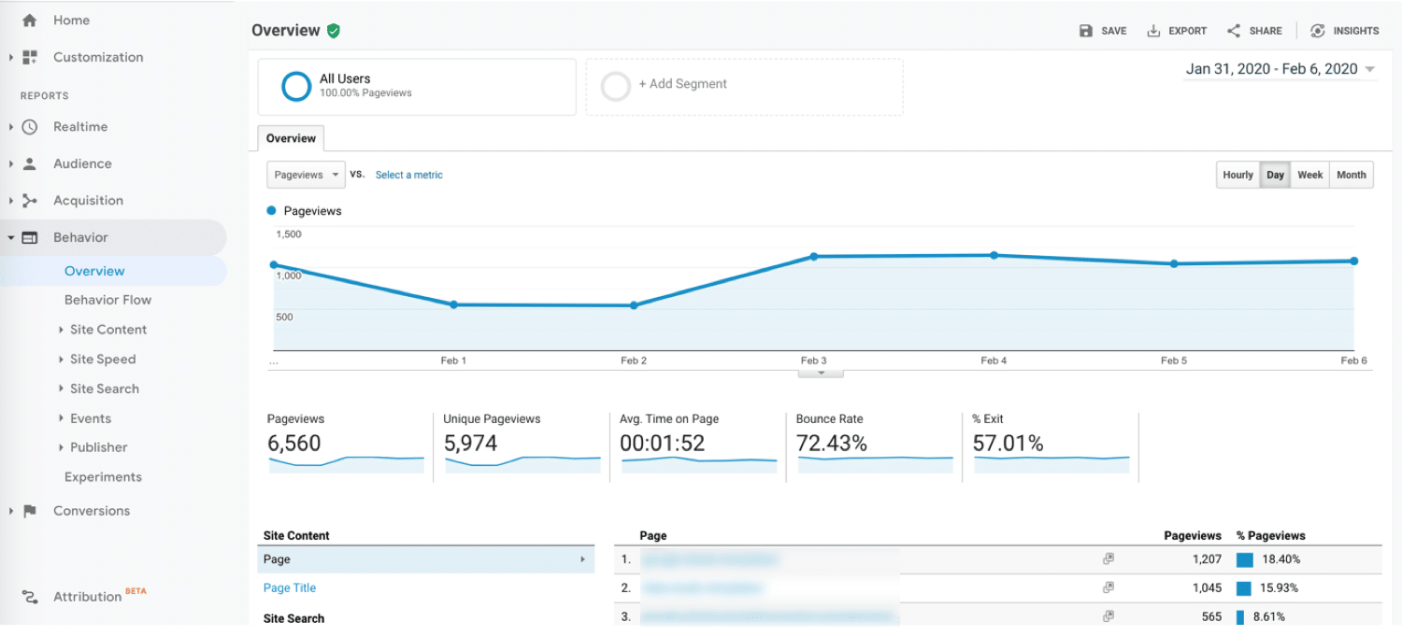The width and height of the screenshot is (1402, 636).
Task: Open the Pageviews metric dropdown
Action: tap(306, 174)
